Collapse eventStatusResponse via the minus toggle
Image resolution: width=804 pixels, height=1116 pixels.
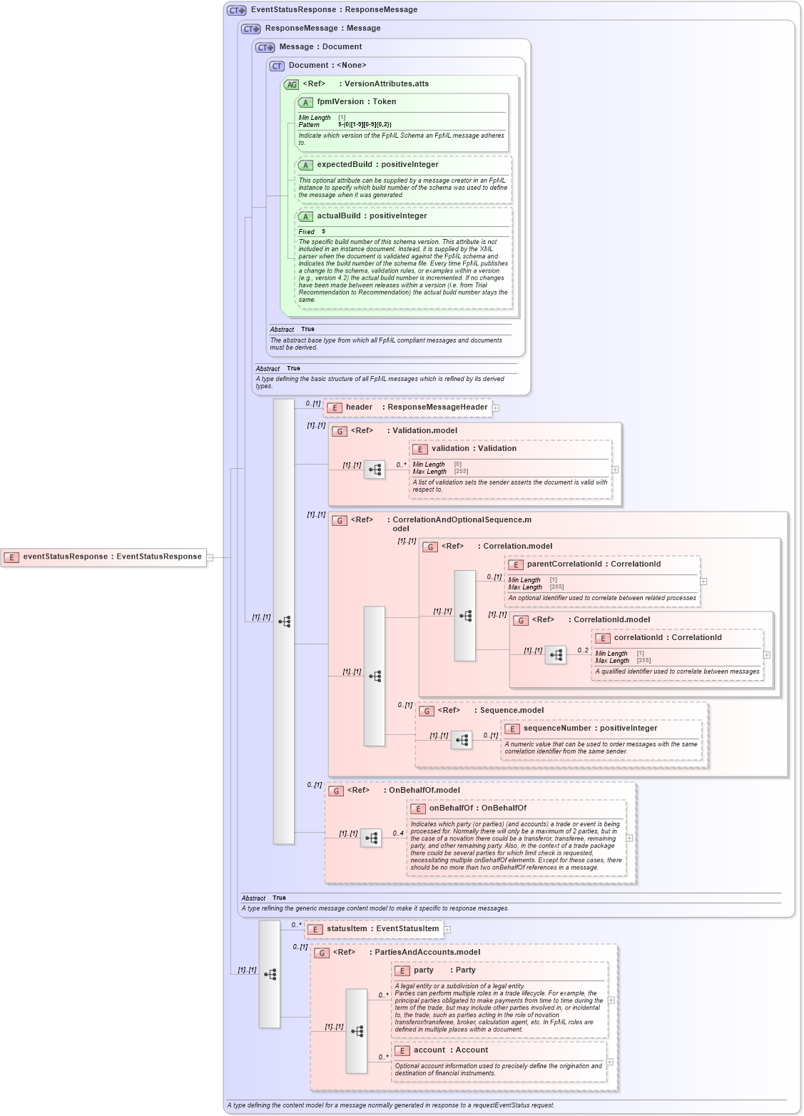pos(208,556)
